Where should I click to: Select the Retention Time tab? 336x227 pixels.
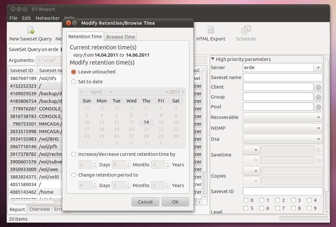[x=85, y=37]
